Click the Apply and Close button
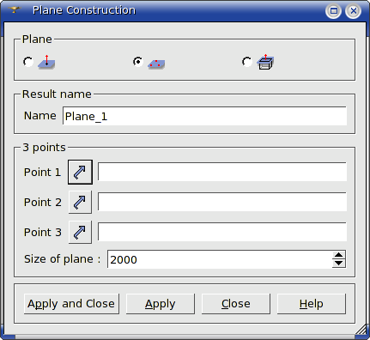 coord(71,304)
